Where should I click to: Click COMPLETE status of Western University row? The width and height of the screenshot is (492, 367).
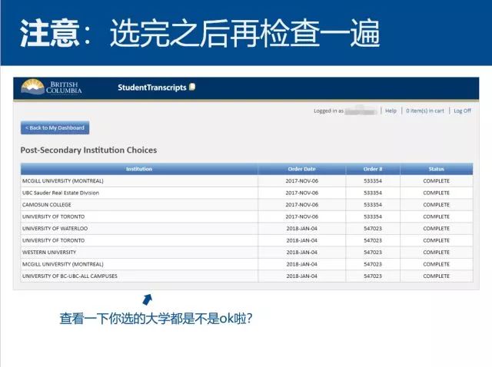pos(436,253)
